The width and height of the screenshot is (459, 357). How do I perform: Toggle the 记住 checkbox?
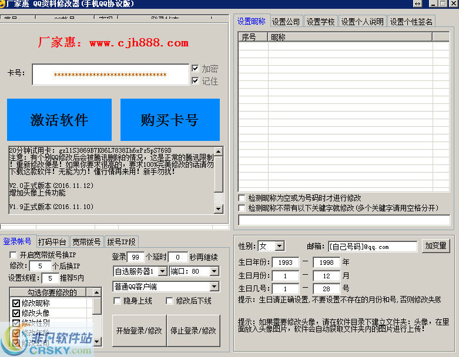pos(195,80)
